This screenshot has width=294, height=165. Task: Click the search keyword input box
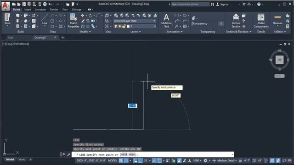(x=190, y=4)
